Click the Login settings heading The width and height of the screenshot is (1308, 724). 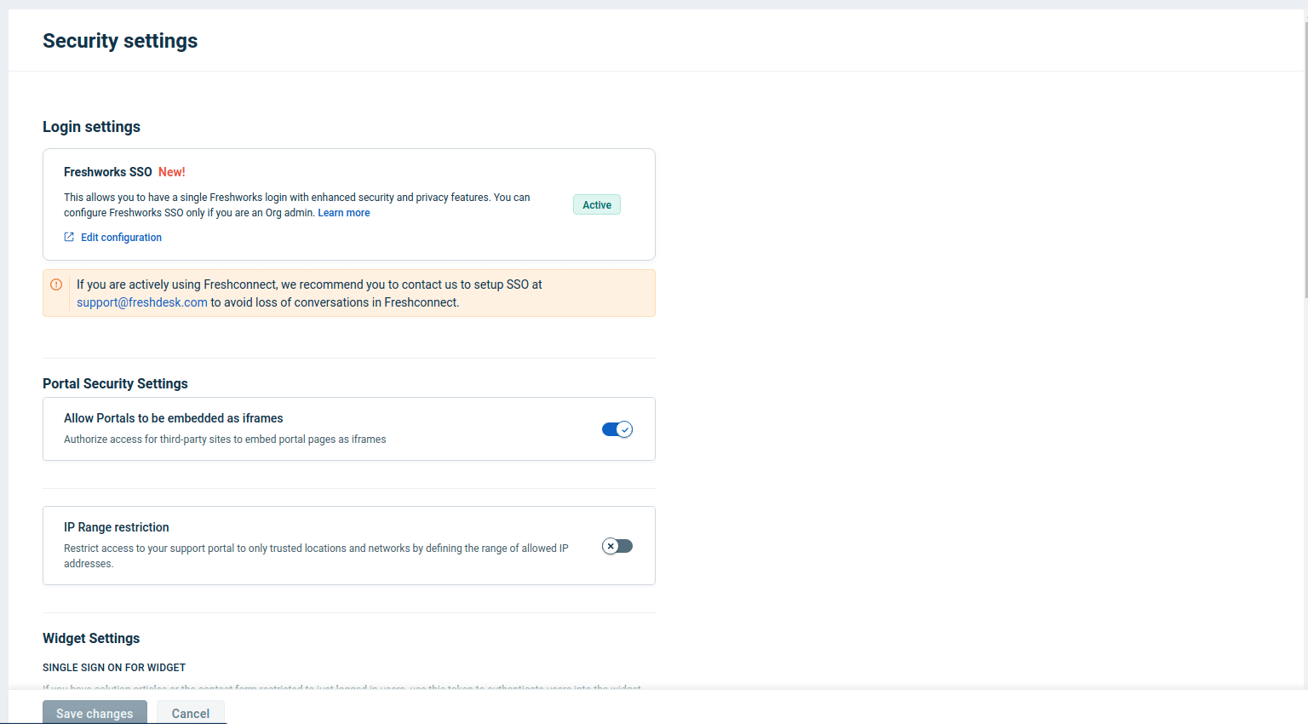tap(91, 127)
